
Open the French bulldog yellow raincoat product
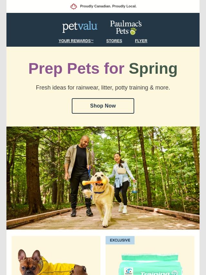pyautogui.click(x=56, y=262)
